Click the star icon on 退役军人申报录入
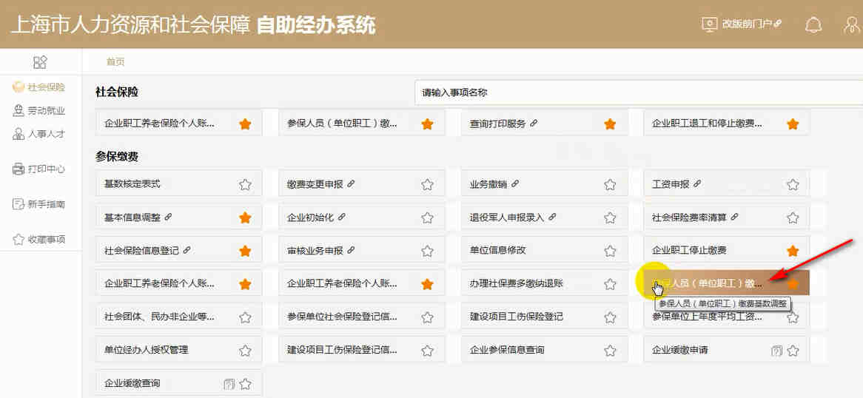Viewport: 863px width, 398px height. [x=610, y=218]
